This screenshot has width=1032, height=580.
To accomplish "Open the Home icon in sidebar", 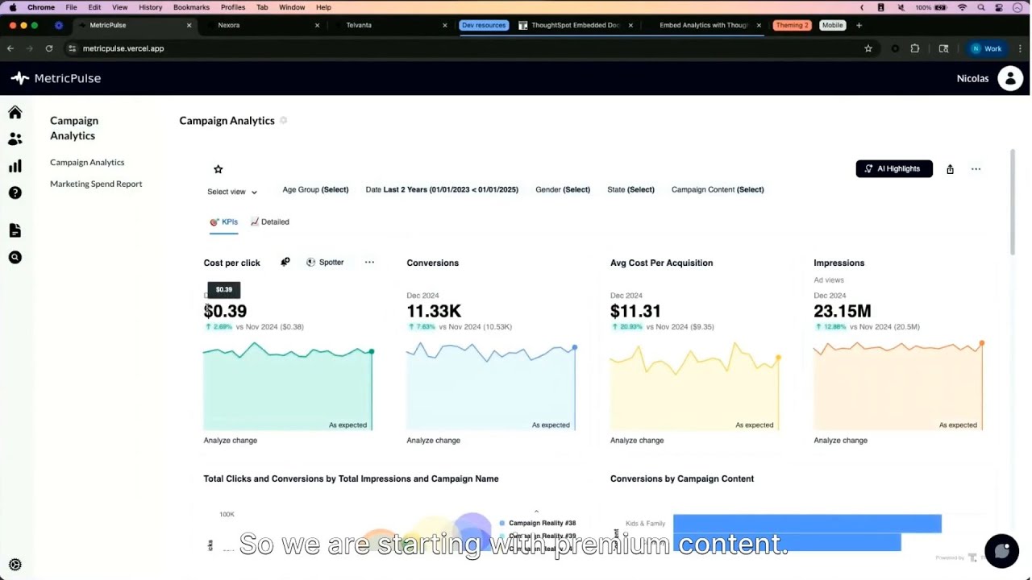I will pos(15,112).
